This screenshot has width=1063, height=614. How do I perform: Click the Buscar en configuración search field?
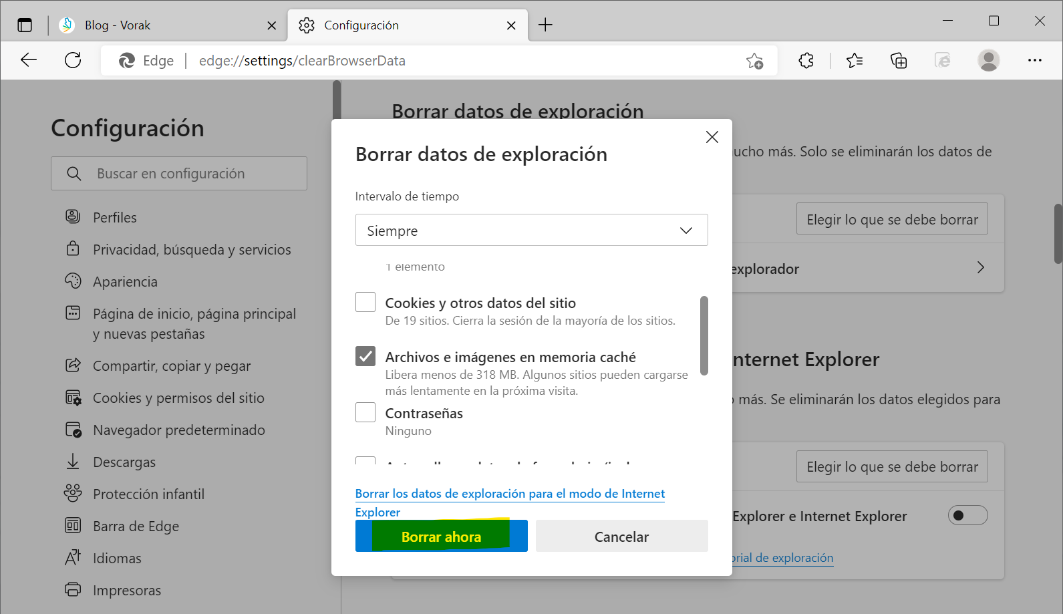point(179,174)
